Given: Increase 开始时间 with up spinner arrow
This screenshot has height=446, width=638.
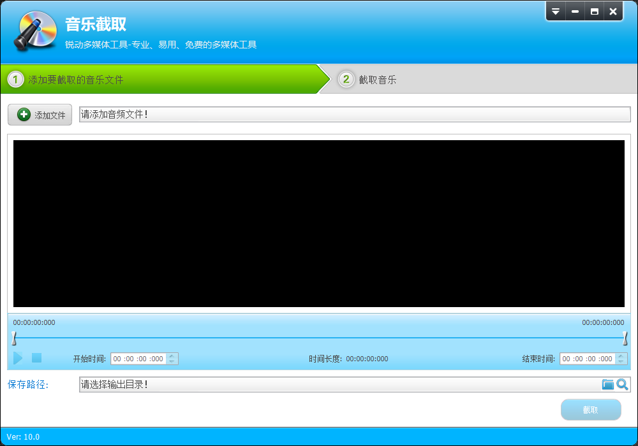Looking at the screenshot, I should [x=172, y=356].
